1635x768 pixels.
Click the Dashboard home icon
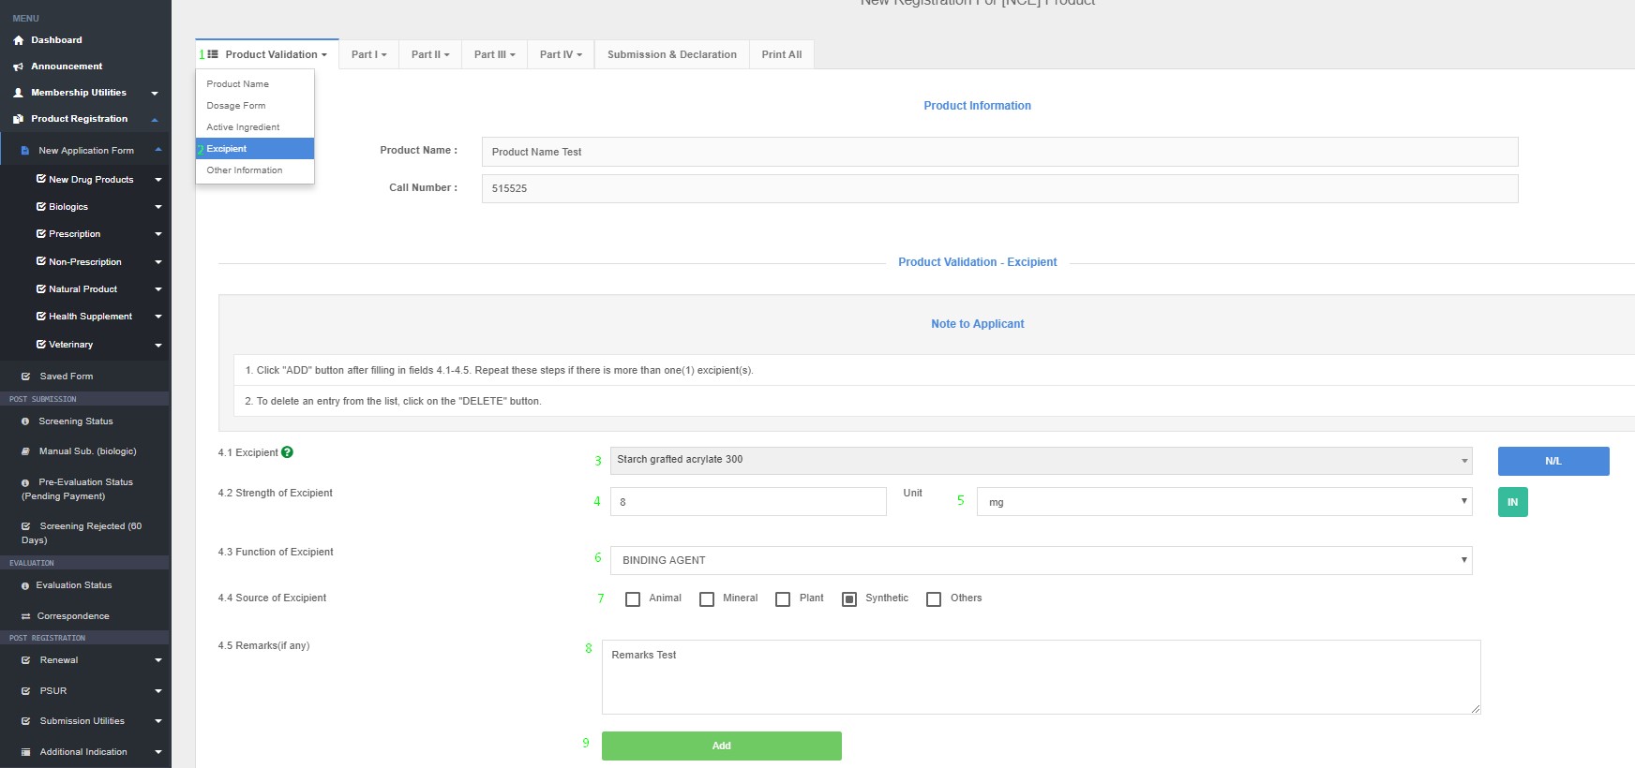pyautogui.click(x=19, y=40)
